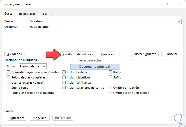The height and width of the screenshot is (127, 186).
Task: Open the Buscar en dropdown button
Action: pyautogui.click(x=110, y=54)
